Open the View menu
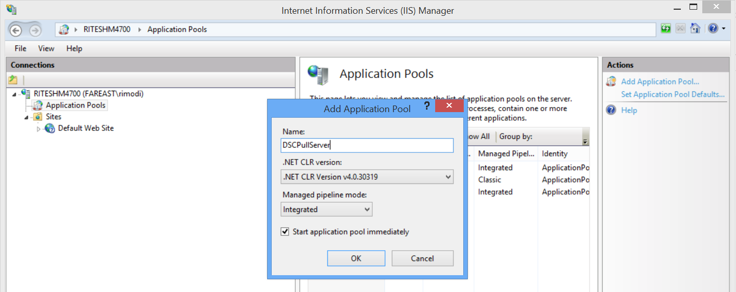 pyautogui.click(x=46, y=48)
